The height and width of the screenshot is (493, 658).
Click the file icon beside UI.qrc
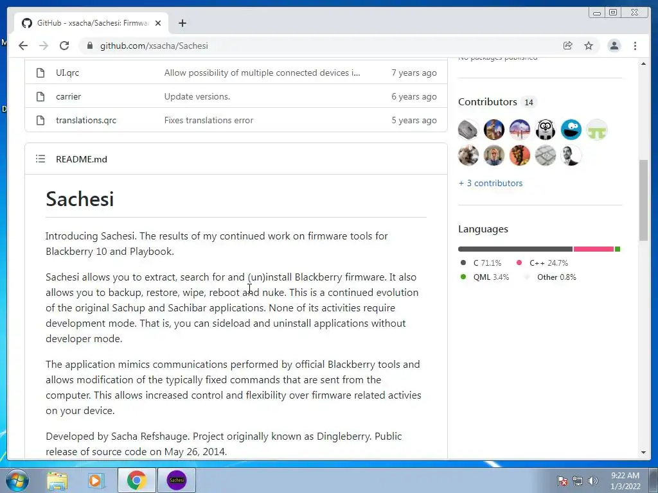(x=40, y=73)
